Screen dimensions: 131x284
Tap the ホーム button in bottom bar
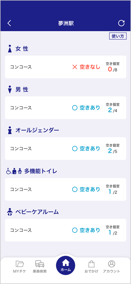65,265
